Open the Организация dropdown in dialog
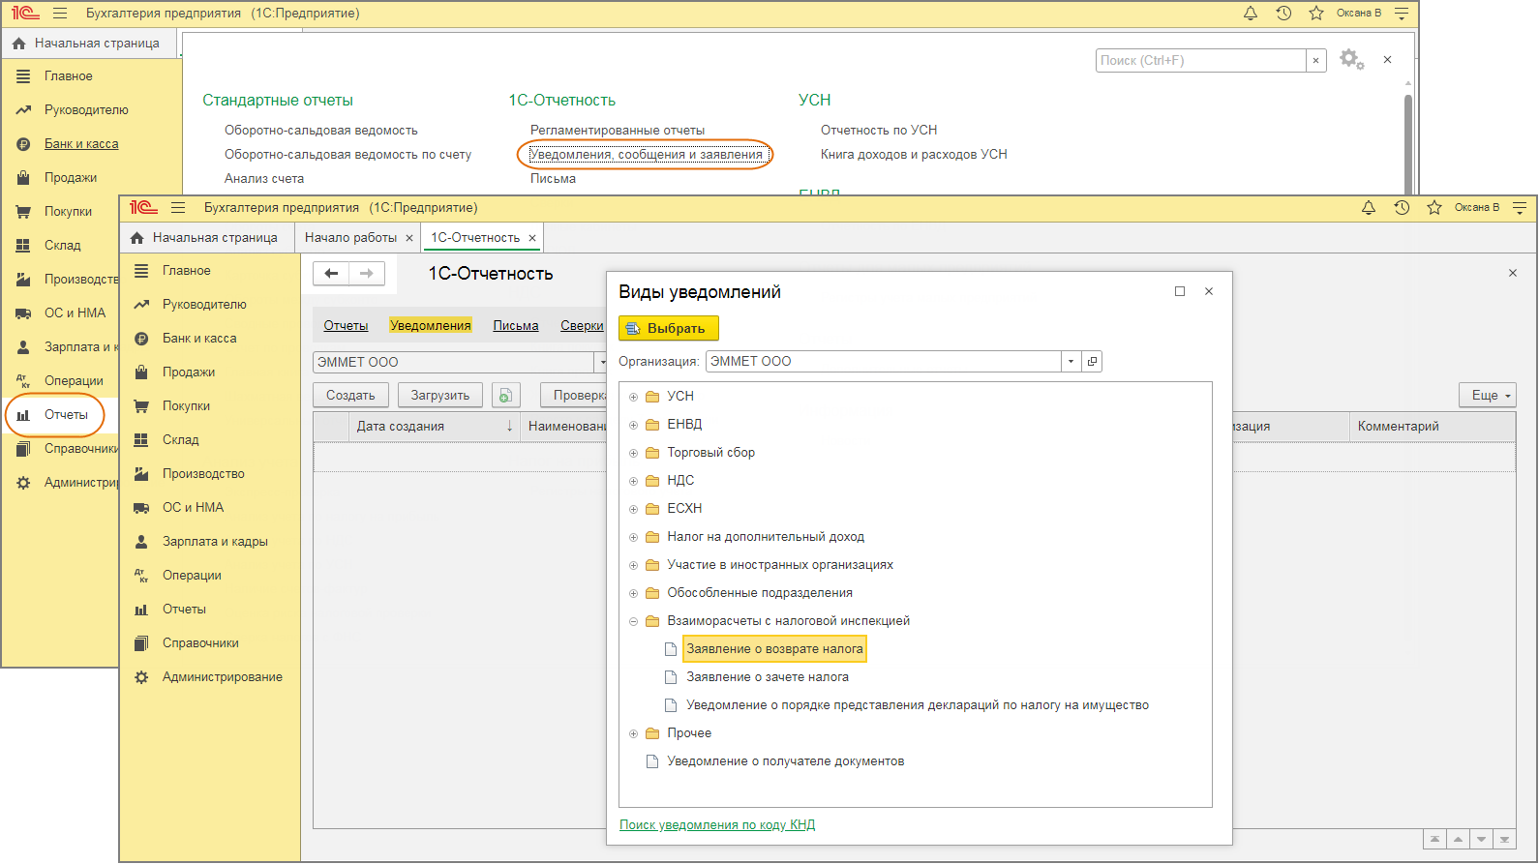 tap(1071, 361)
